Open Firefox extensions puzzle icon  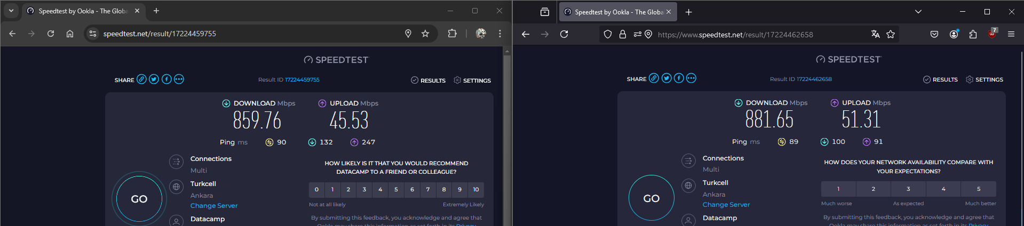pyautogui.click(x=973, y=34)
